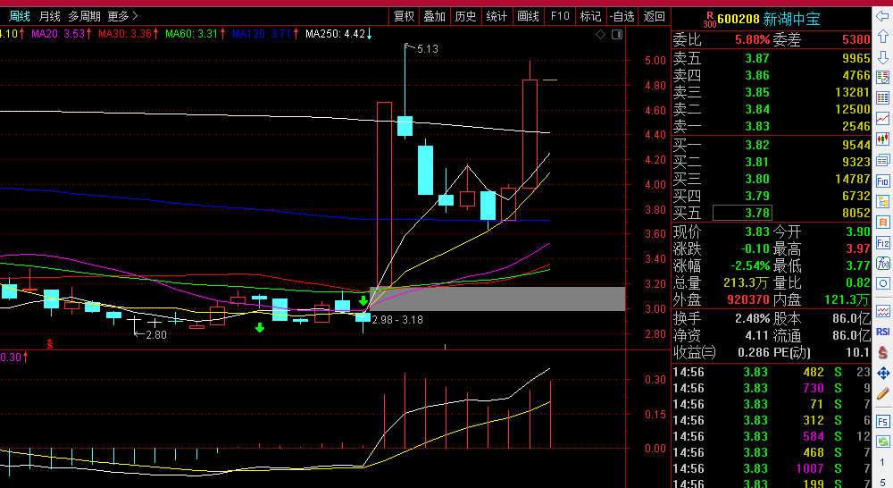
Task: Click the tick row with volume 730
Action: coord(772,388)
